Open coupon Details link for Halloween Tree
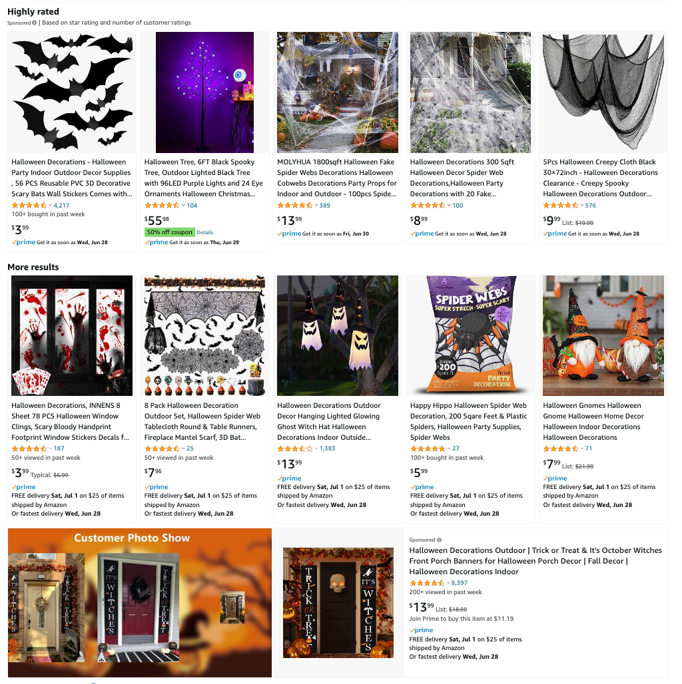682x684 pixels. 204,232
